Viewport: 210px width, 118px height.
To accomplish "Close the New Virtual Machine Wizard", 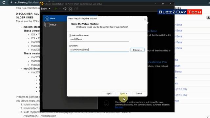I will [x=145, y=19].
